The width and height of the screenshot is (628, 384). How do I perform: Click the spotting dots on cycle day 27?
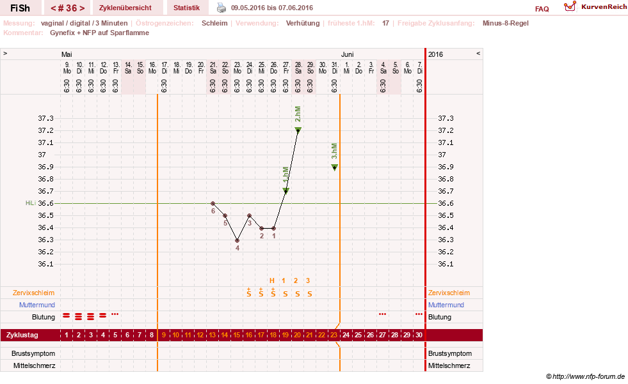pyautogui.click(x=382, y=314)
